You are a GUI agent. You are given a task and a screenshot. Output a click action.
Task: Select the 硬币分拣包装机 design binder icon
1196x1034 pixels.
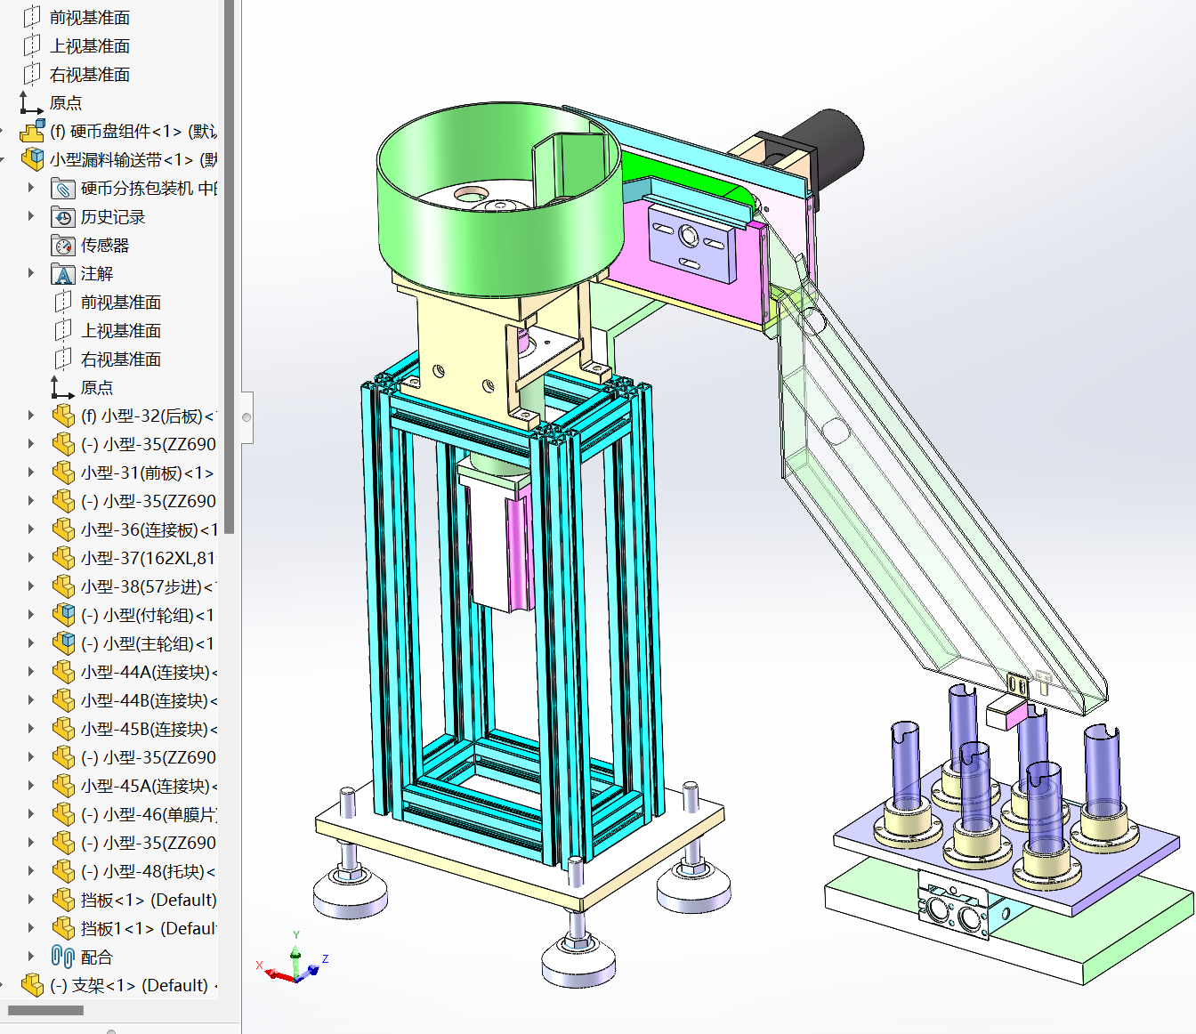[63, 189]
